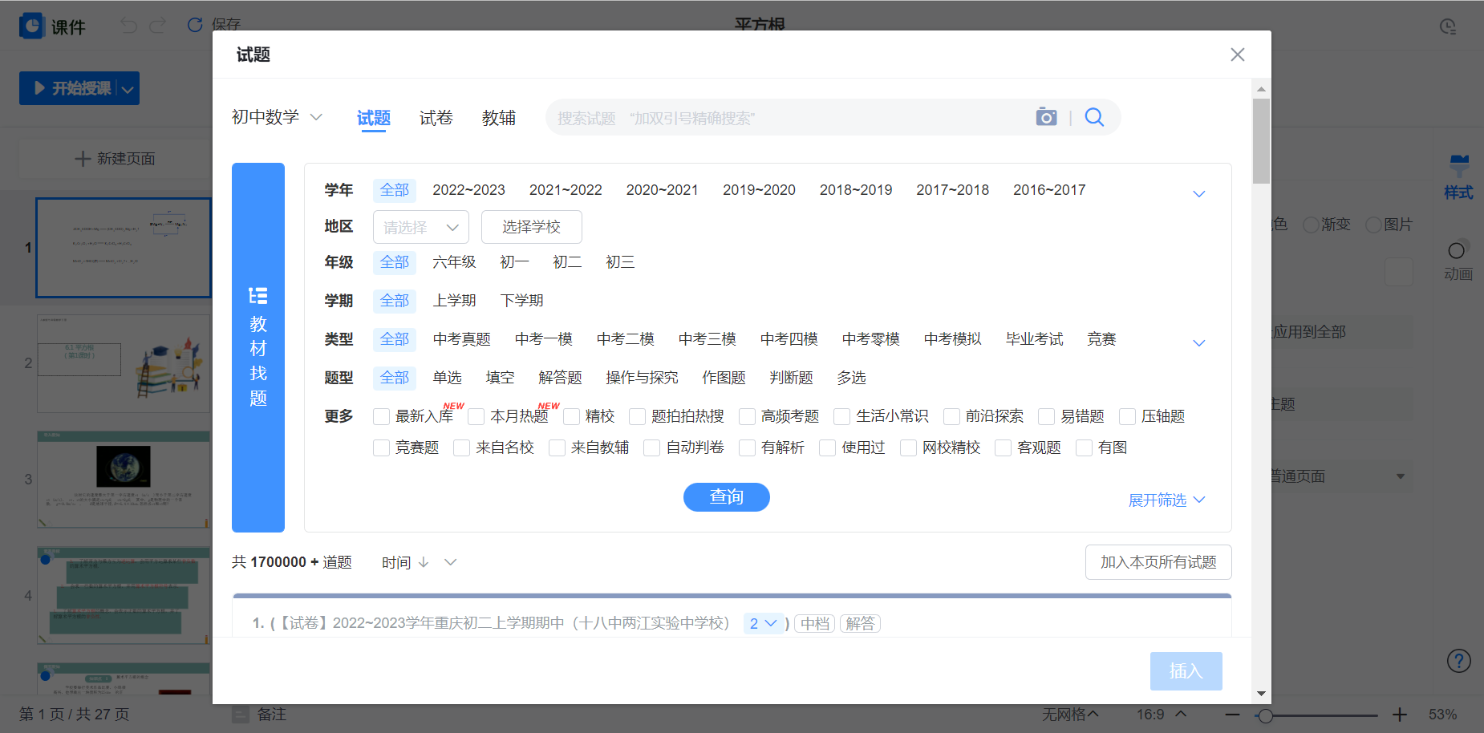1484x733 pixels.
Task: Select 类型 中考真题 filter
Action: point(462,339)
